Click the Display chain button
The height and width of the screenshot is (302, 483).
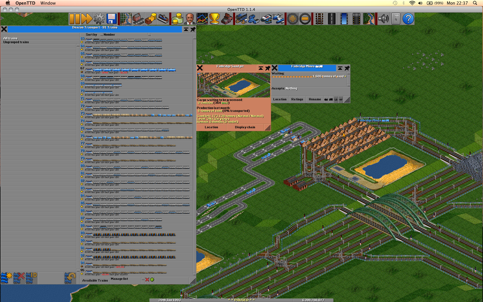245,127
